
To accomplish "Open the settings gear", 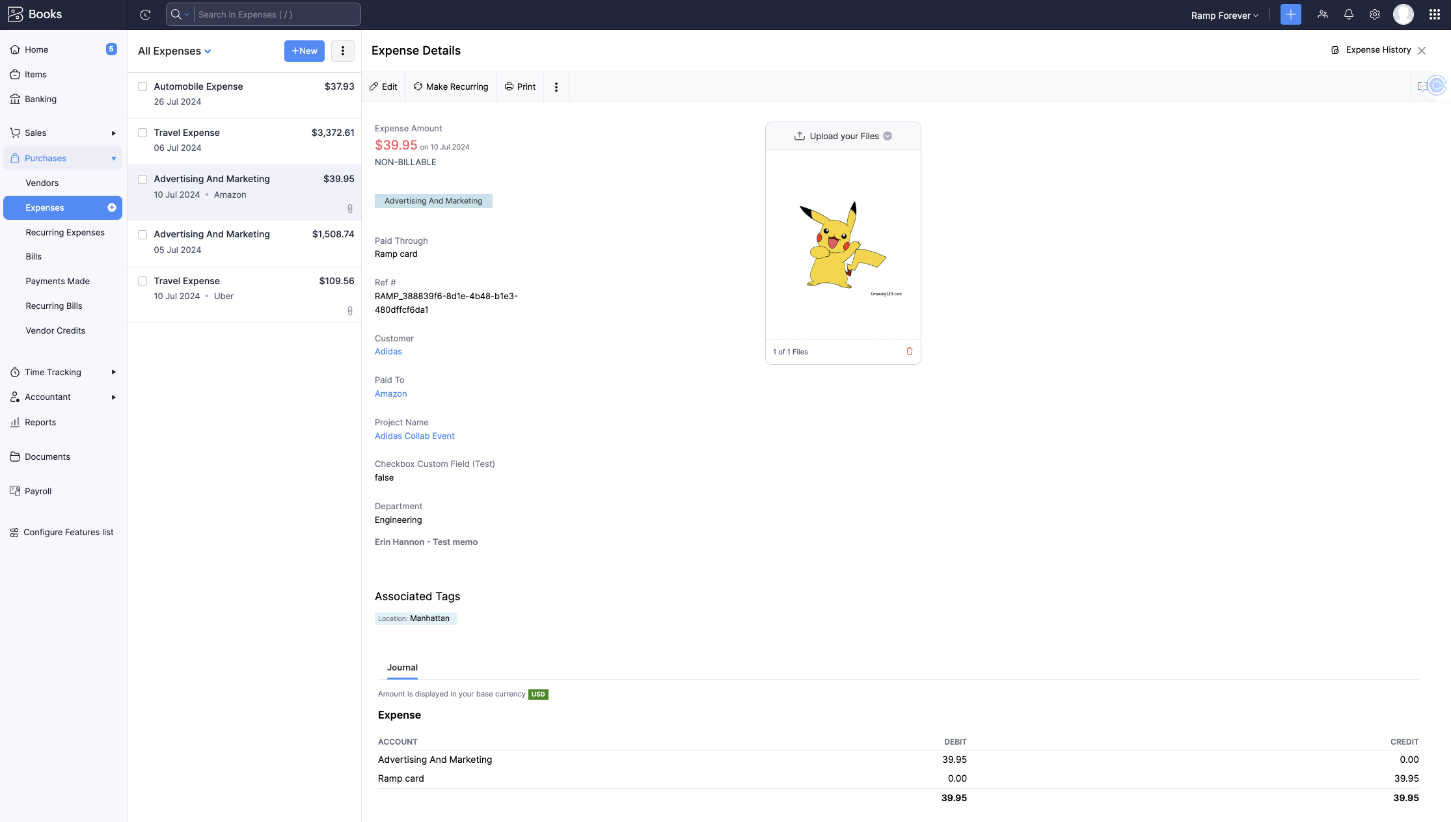I will click(x=1374, y=14).
